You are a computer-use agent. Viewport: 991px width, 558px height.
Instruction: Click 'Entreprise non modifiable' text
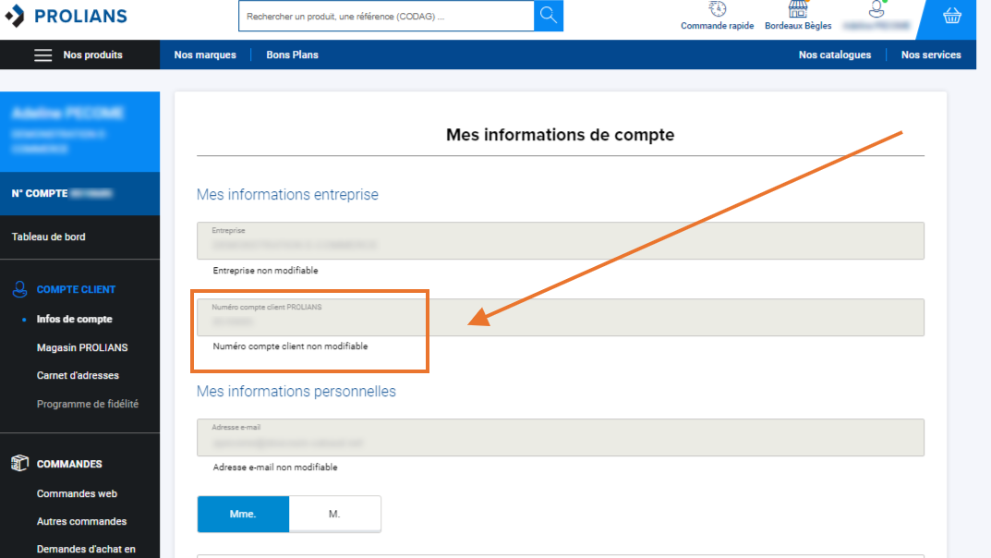tap(265, 271)
